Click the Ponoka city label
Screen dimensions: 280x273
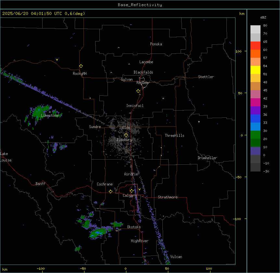click(156, 44)
